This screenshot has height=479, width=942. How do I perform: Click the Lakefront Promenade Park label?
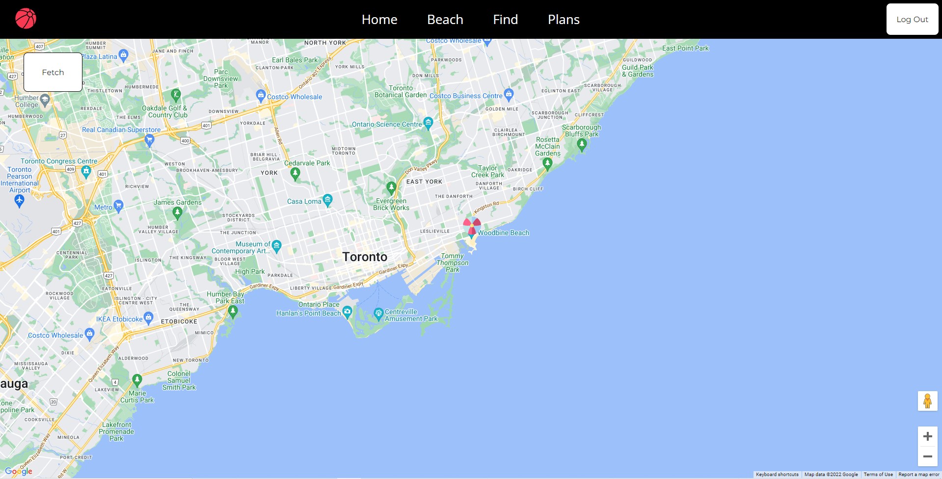click(116, 431)
